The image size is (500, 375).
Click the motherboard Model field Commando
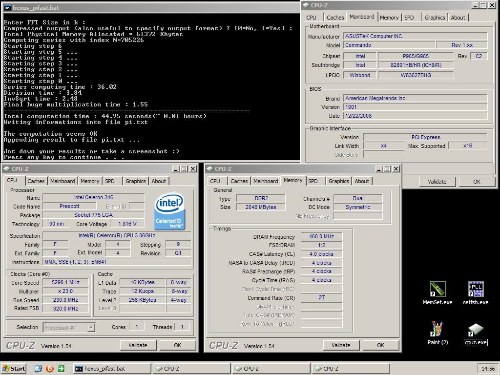[389, 45]
